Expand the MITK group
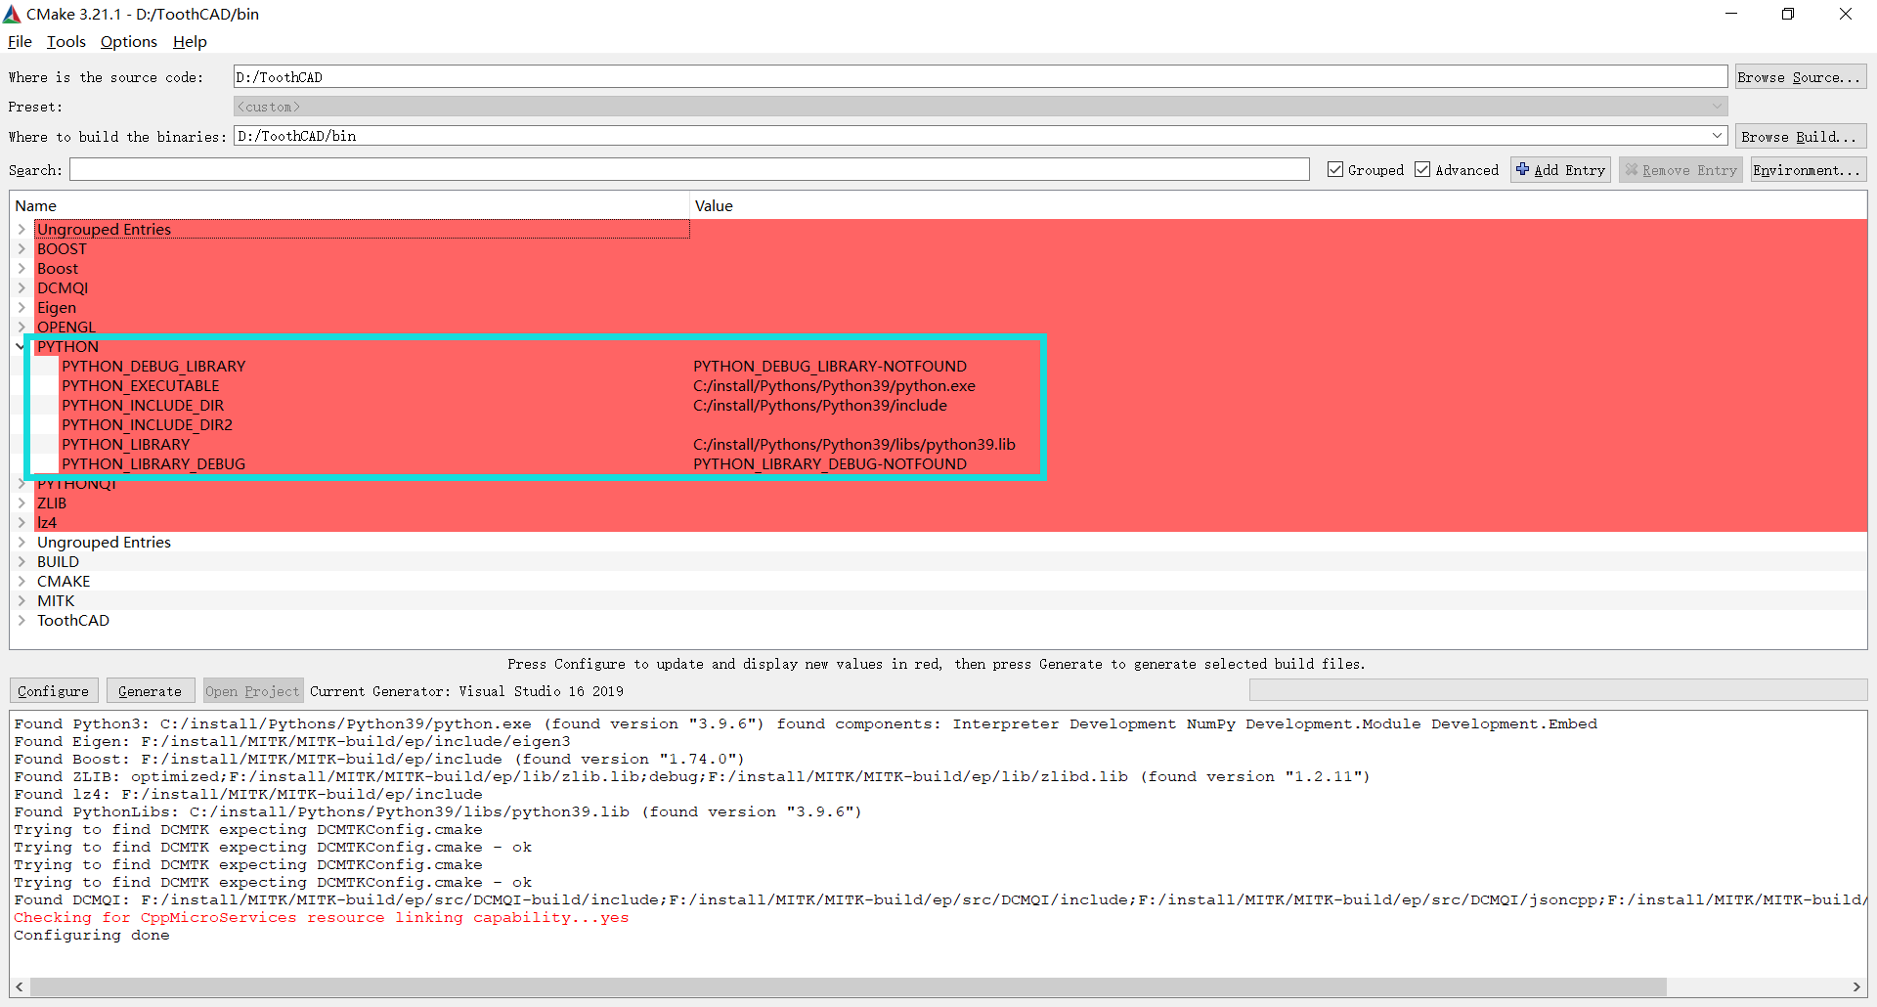The width and height of the screenshot is (1877, 1007). 22,600
